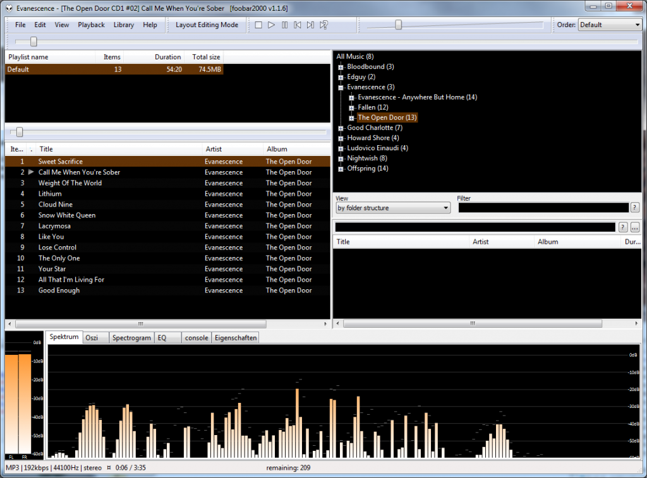Sort playlist by Artist column header
Image resolution: width=647 pixels, height=478 pixels.
click(233, 149)
